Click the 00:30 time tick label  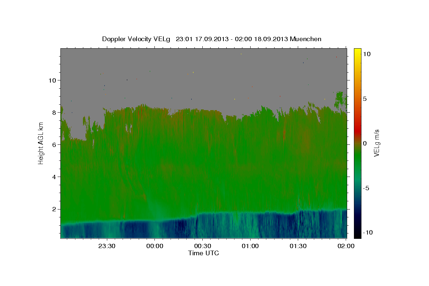(x=202, y=246)
